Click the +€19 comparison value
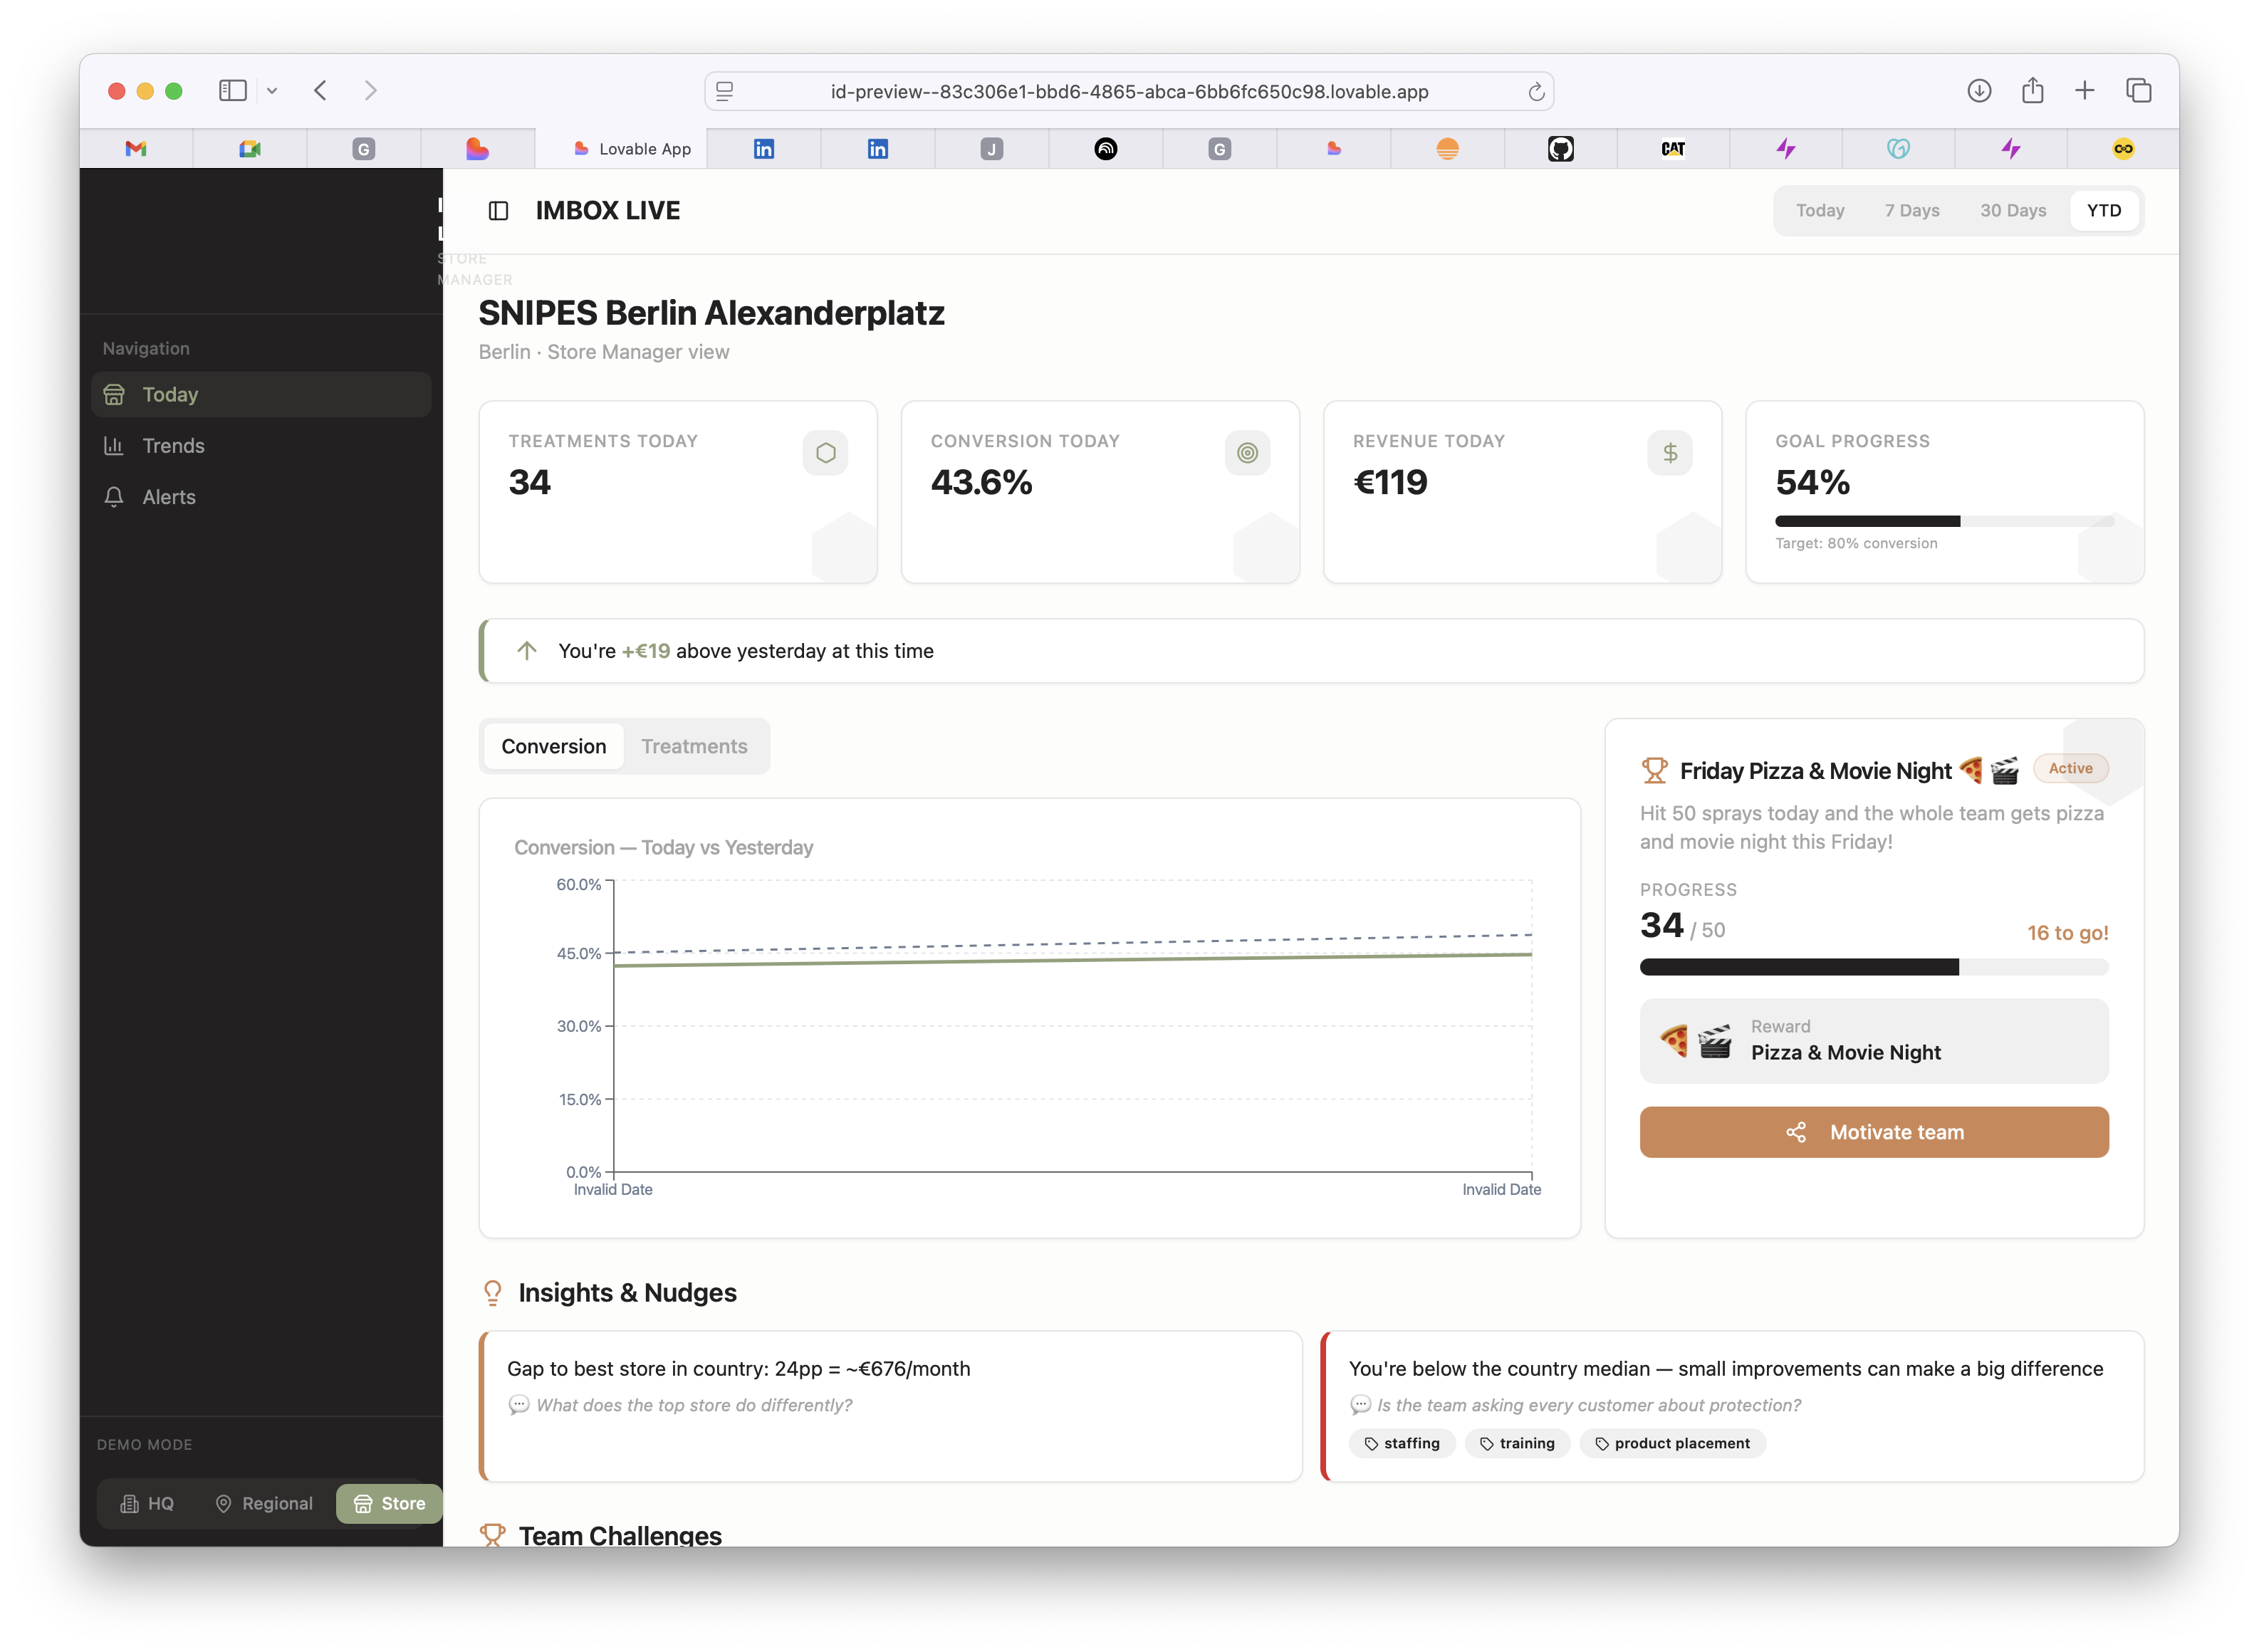Screen dimensions: 2259x1652 point(646,651)
